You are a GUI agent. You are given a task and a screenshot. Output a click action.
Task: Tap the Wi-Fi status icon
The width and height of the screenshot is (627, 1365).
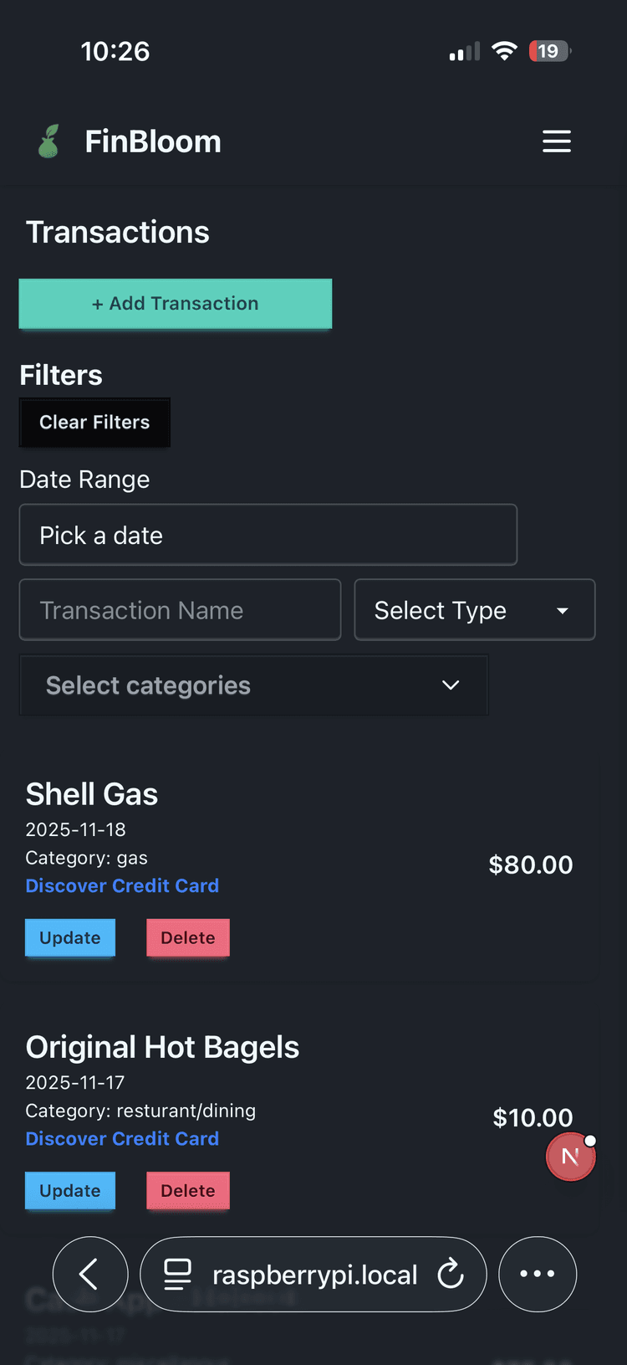point(504,51)
